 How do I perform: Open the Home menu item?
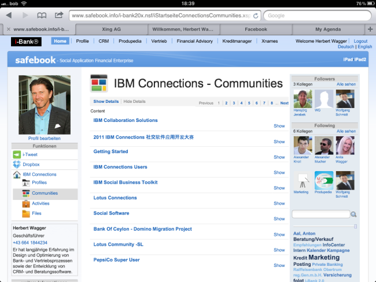coord(60,41)
